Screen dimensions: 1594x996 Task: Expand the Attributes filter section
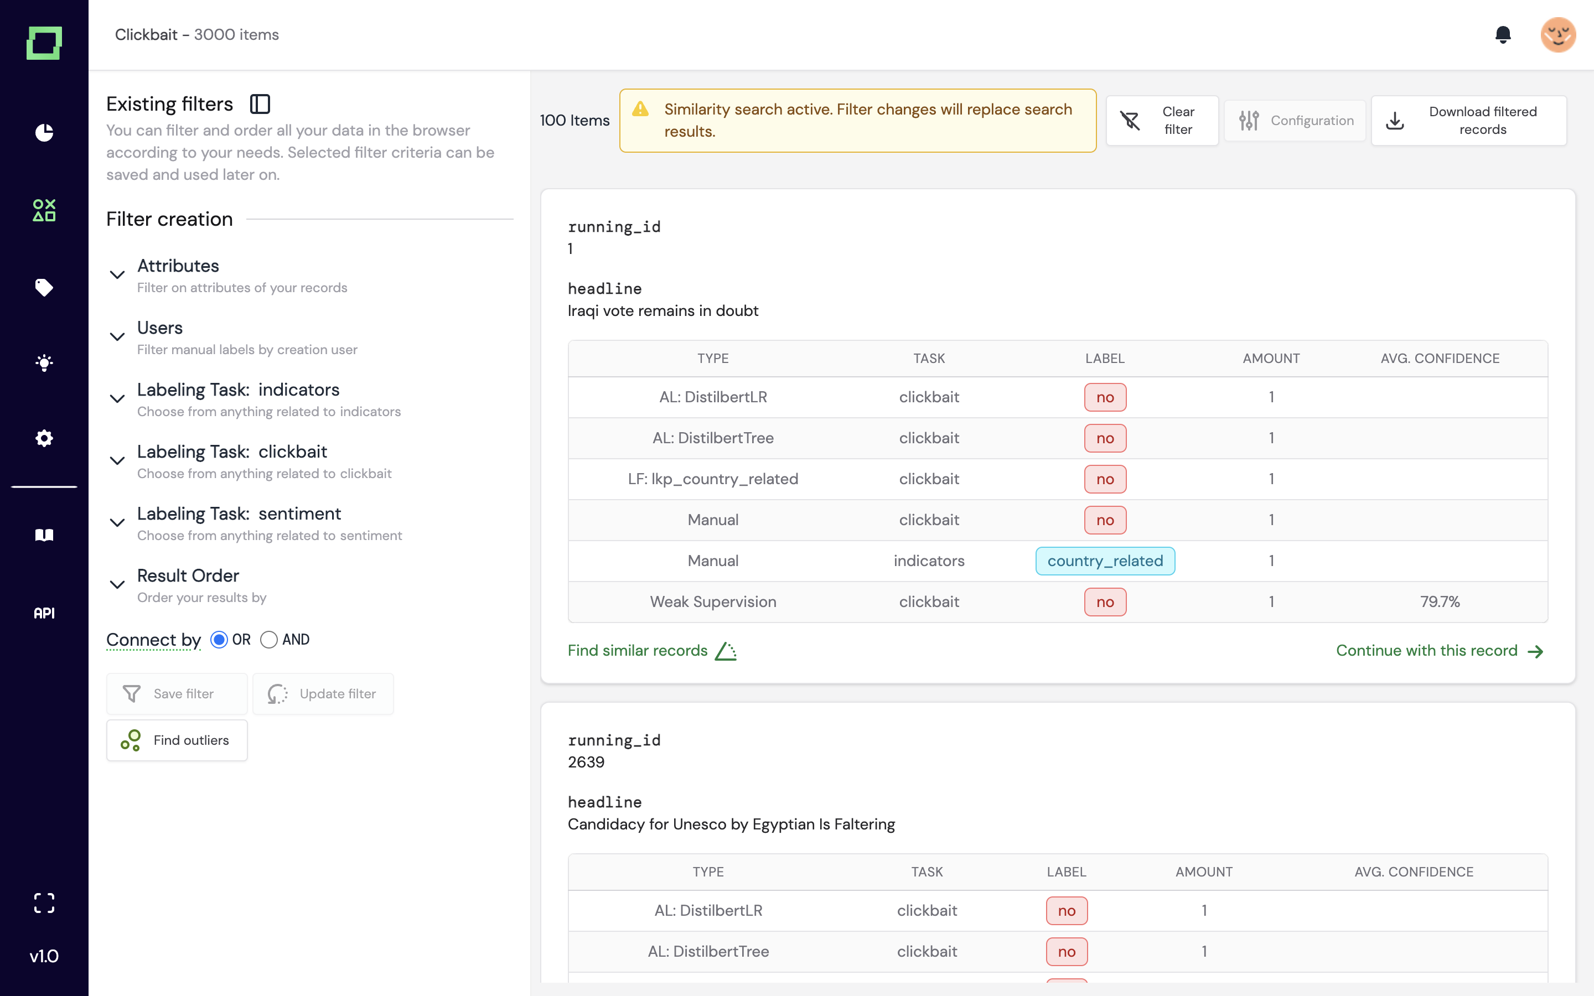point(178,266)
